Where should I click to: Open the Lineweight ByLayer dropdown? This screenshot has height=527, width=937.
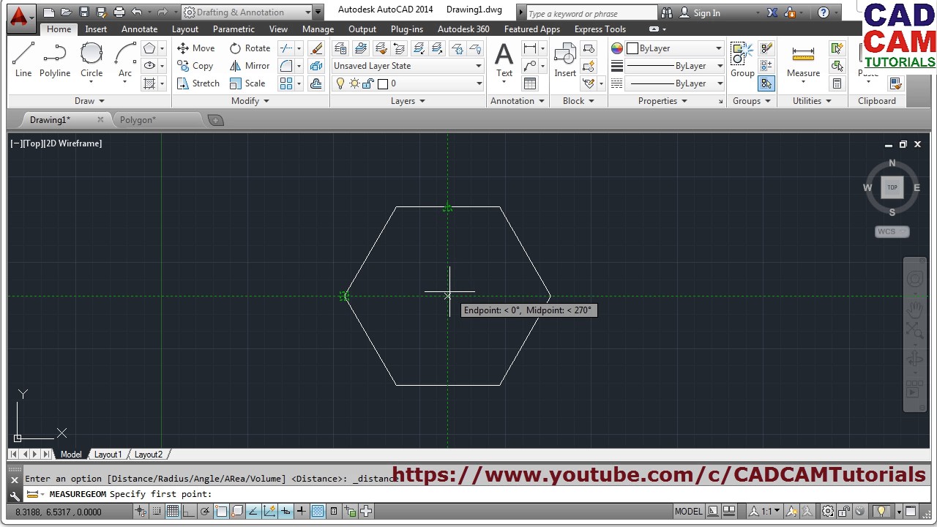[x=676, y=66]
